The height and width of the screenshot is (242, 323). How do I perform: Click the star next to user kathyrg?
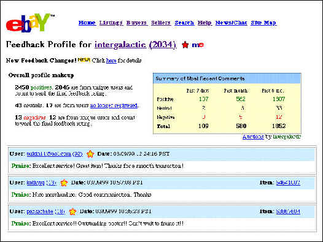coord(64,183)
